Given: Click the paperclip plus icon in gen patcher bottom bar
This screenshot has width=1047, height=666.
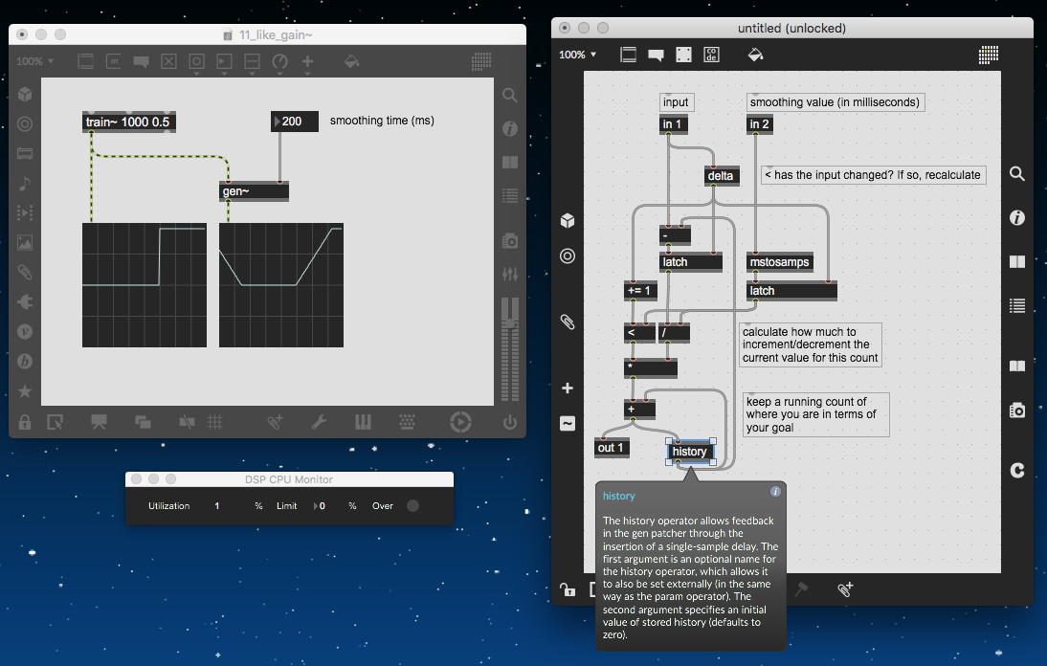Looking at the screenshot, I should pos(845,589).
